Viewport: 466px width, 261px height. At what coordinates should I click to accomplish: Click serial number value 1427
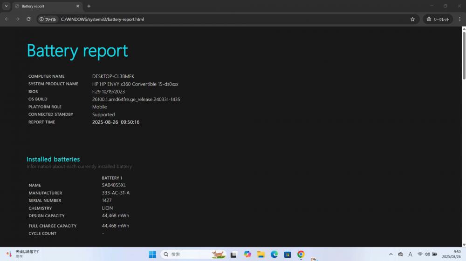click(x=107, y=201)
